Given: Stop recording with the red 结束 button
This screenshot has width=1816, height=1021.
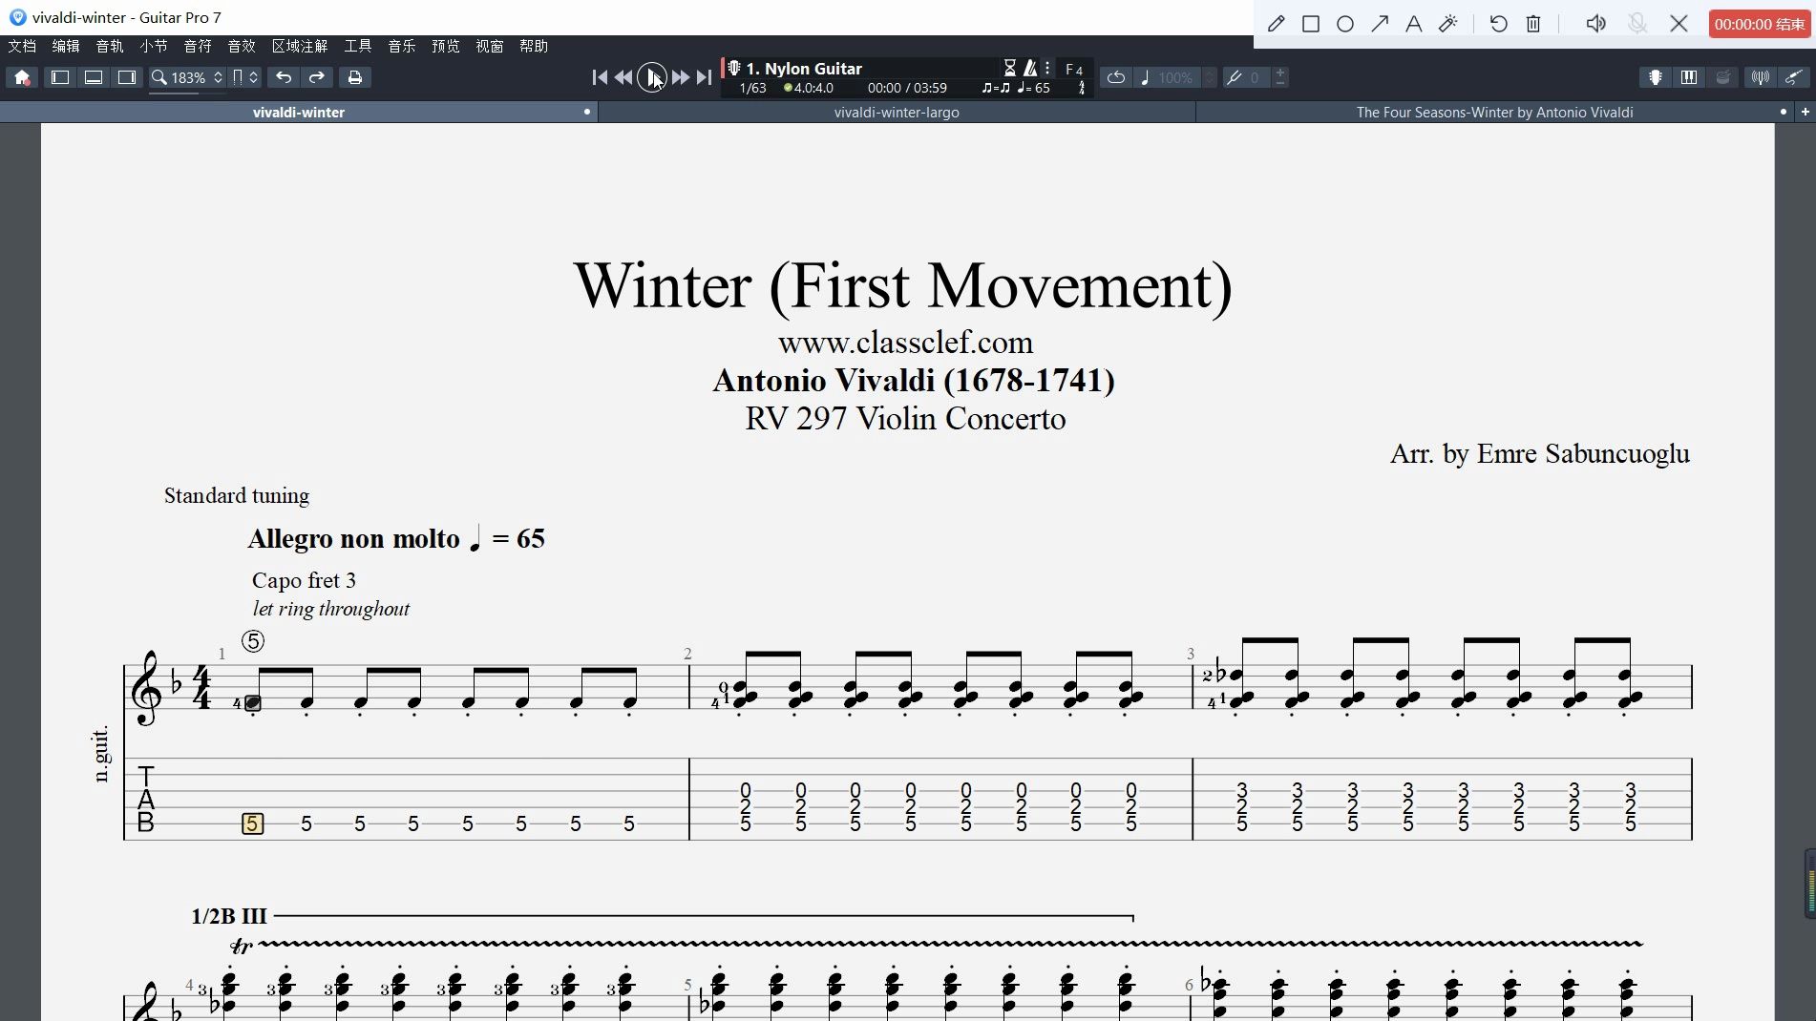Looking at the screenshot, I should click(x=1760, y=24).
